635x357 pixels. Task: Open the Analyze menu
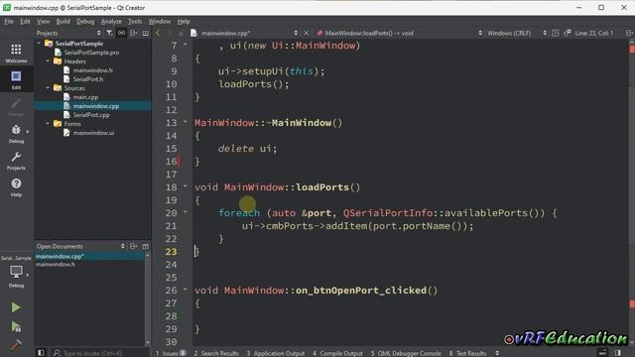(111, 21)
